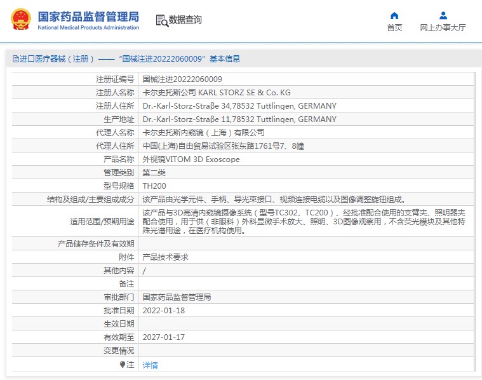Open 网上办事大厅 text link
The width and height of the screenshot is (482, 380).
pyautogui.click(x=443, y=28)
